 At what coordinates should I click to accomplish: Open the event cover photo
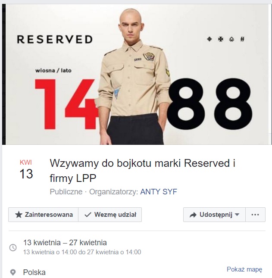pos(137,74)
